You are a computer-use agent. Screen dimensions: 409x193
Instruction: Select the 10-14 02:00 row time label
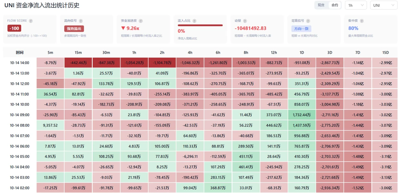20,188
